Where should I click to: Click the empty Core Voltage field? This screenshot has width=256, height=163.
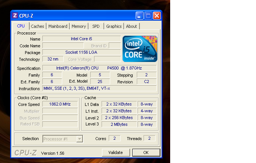tap(108, 59)
